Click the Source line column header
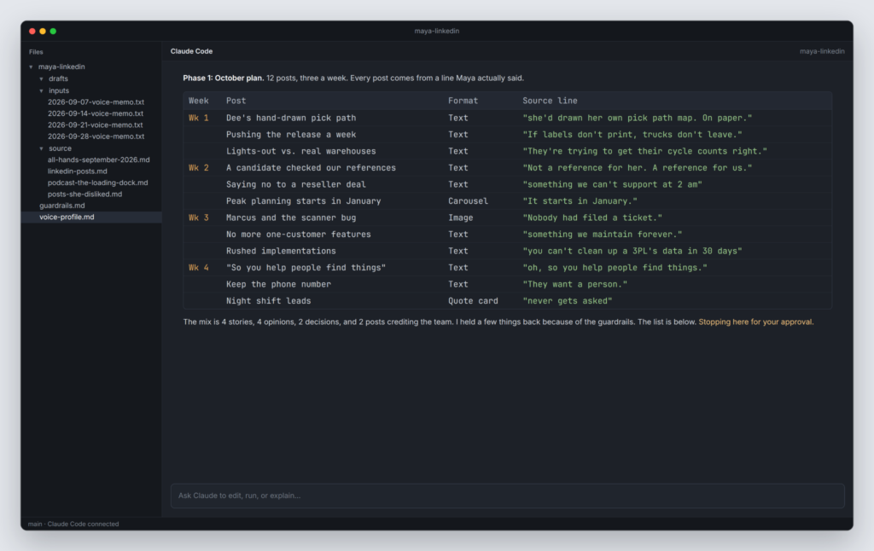The height and width of the screenshot is (551, 874). [550, 101]
